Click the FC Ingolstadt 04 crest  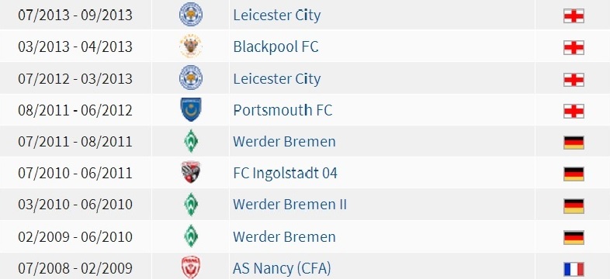click(191, 173)
